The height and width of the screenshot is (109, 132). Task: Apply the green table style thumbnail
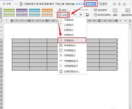pyautogui.click(x=9, y=13)
